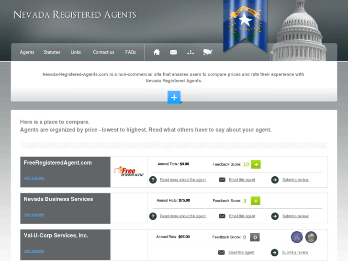Screen dimensions: 348x261
Task: Read more about Nevada Business Services agent
Action: coord(183,216)
